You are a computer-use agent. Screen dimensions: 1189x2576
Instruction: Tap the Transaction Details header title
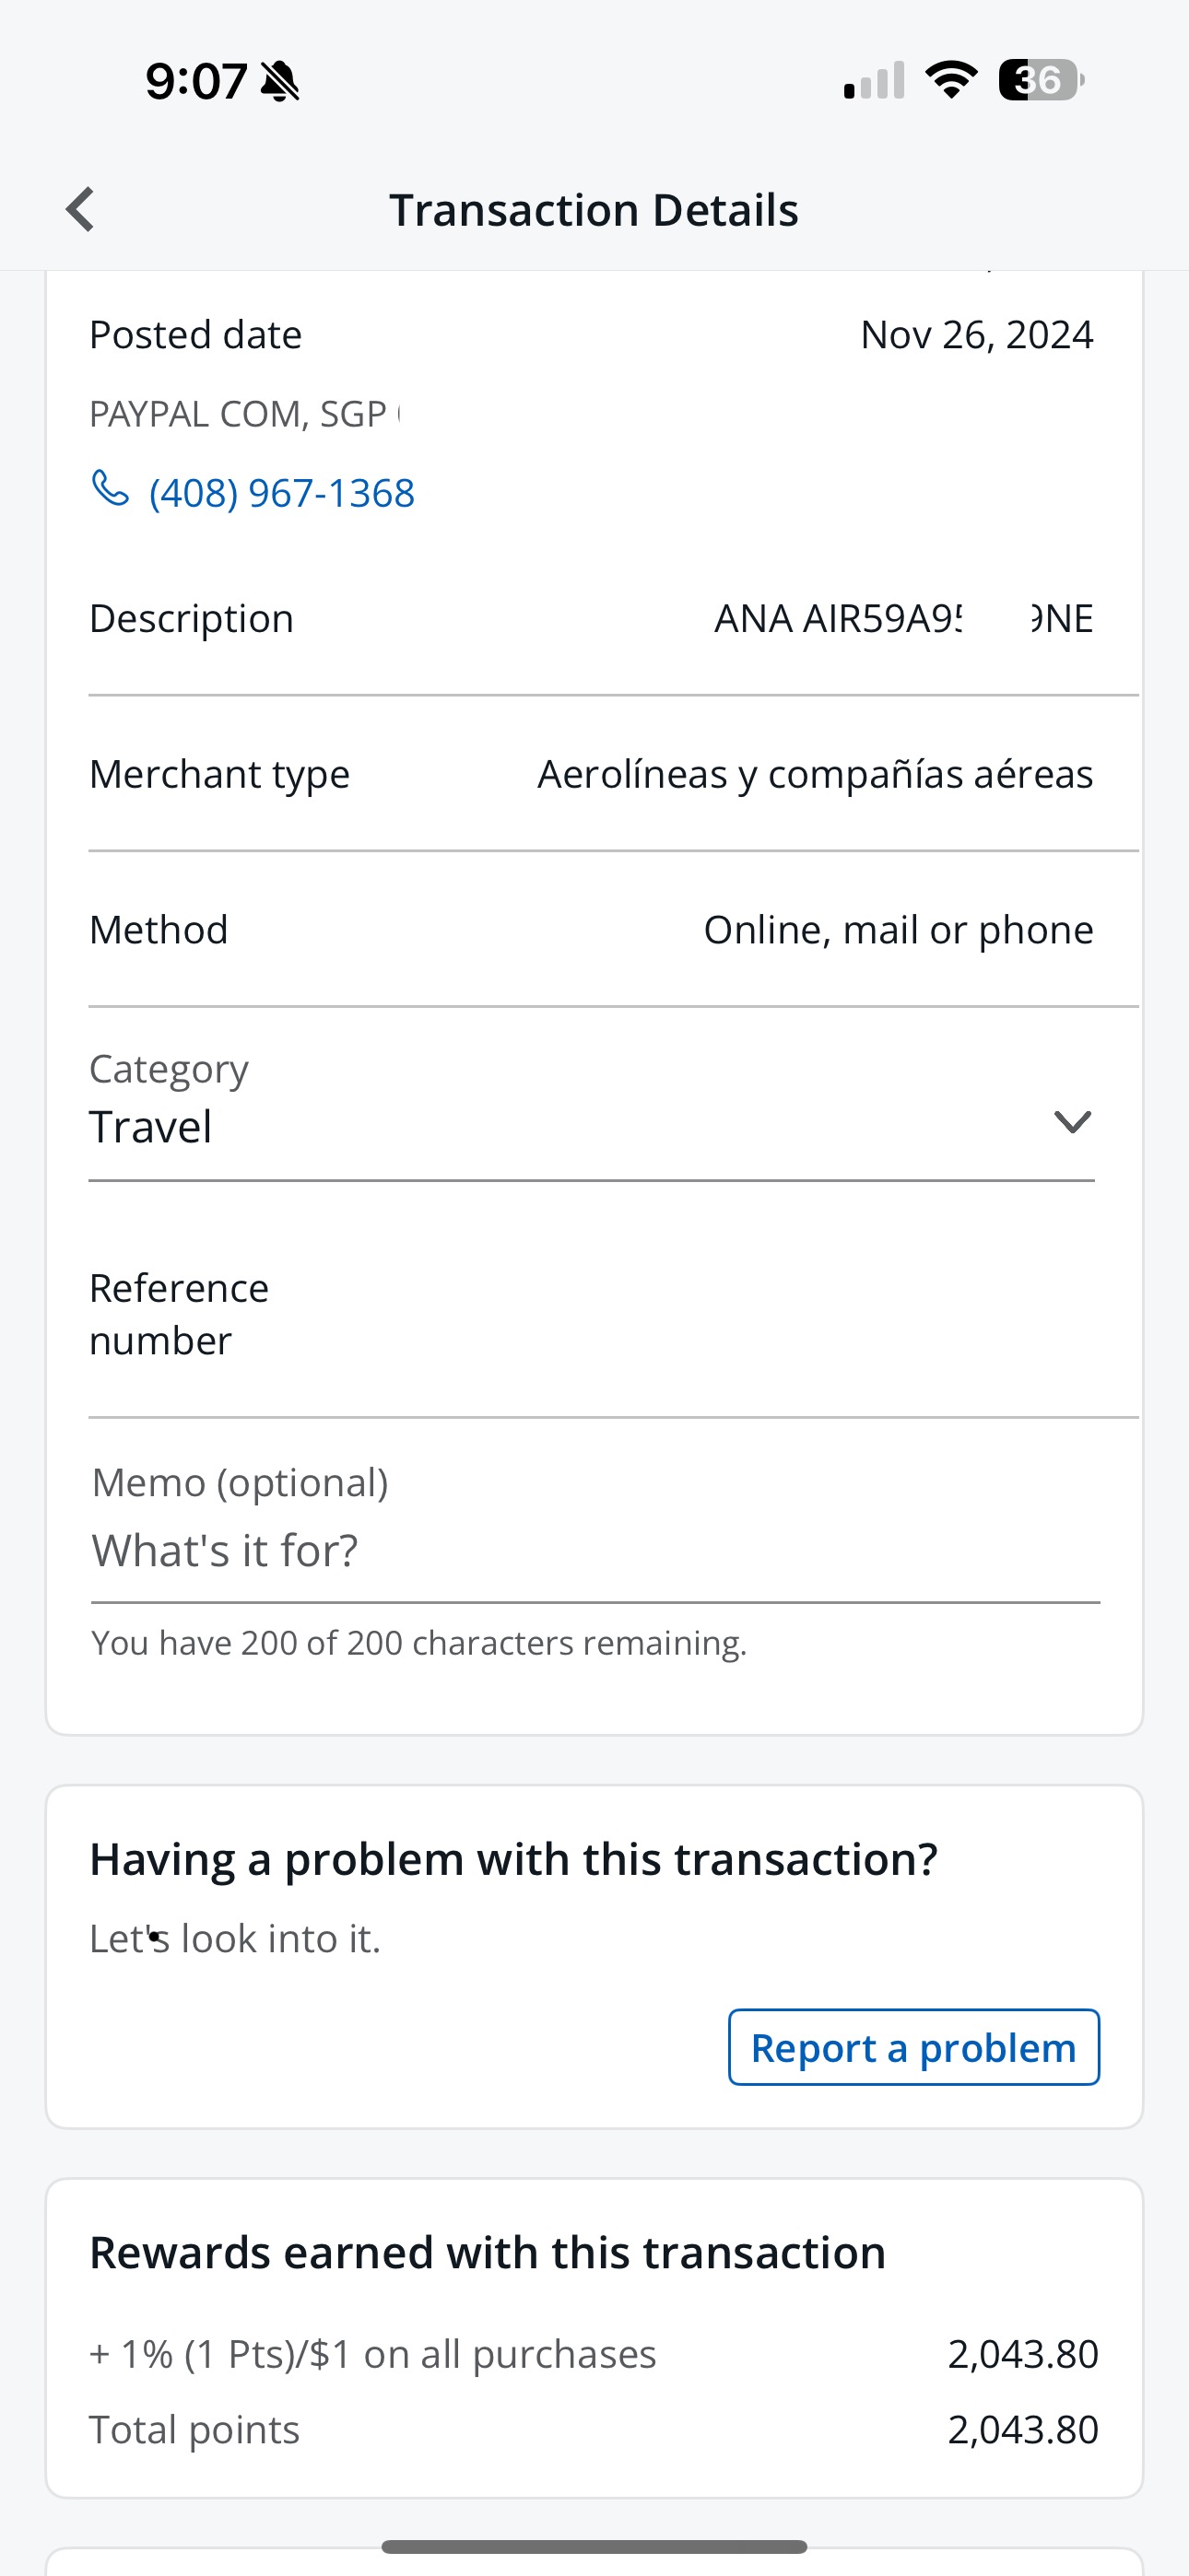[594, 210]
